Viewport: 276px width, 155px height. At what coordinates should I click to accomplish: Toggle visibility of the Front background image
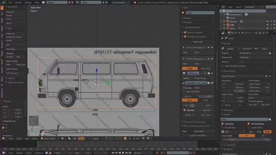coord(209,47)
